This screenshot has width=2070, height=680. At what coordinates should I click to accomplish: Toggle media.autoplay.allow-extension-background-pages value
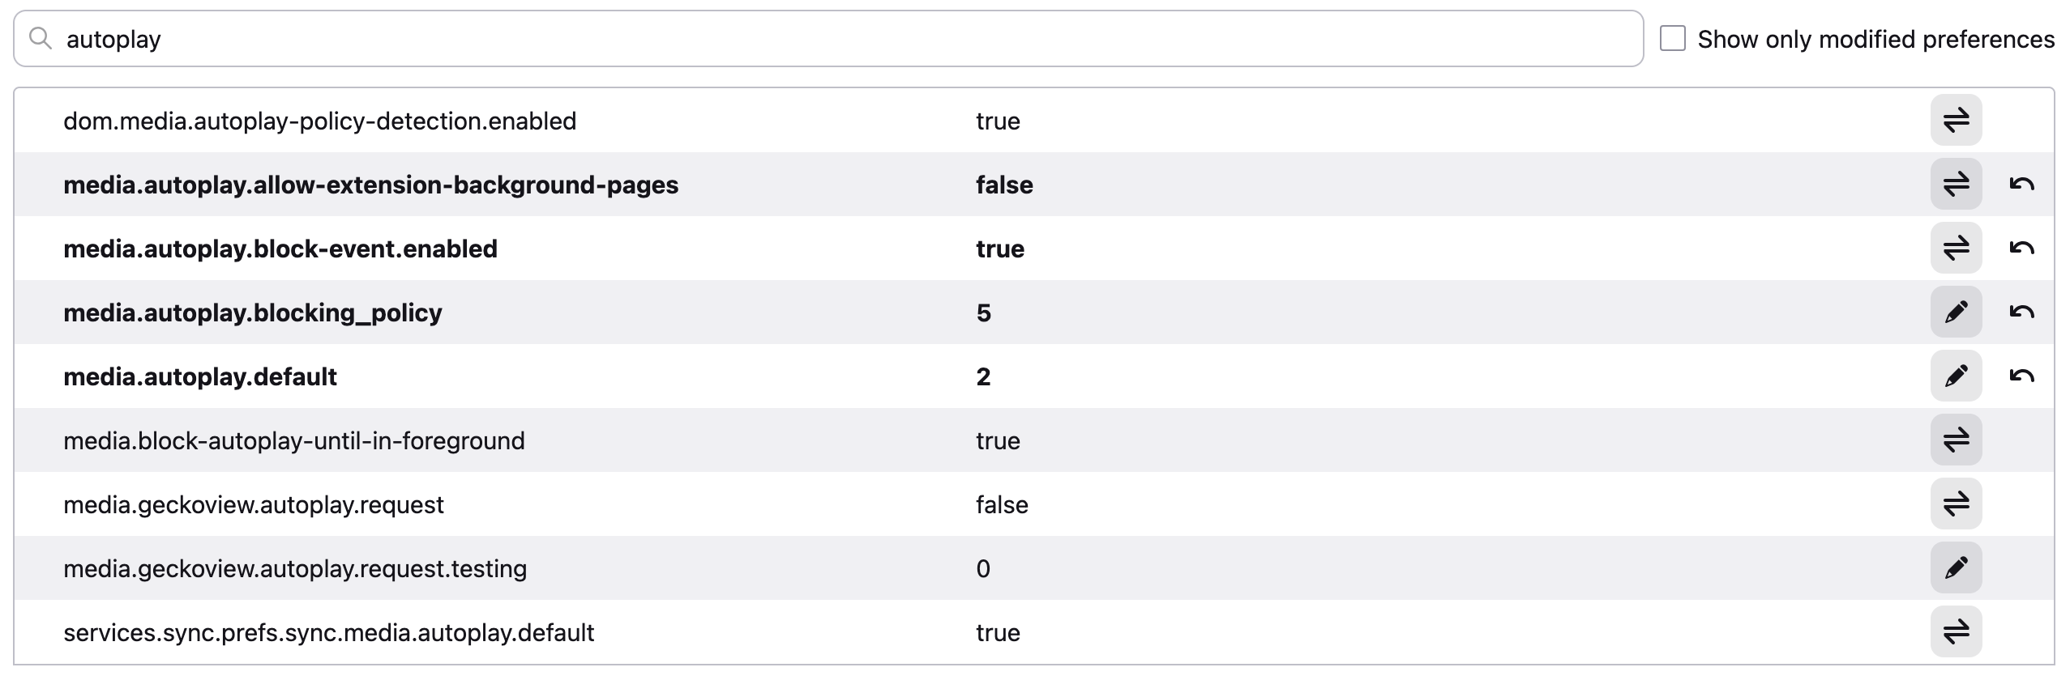(1956, 185)
